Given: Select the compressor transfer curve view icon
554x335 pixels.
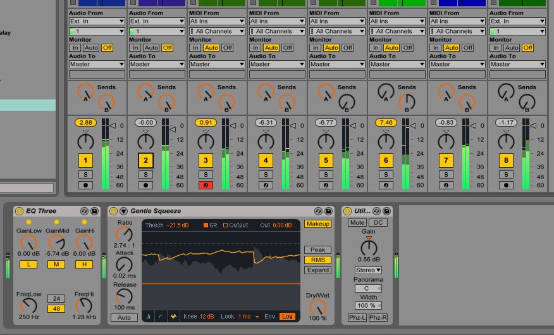Looking at the screenshot, I should coord(161,316).
